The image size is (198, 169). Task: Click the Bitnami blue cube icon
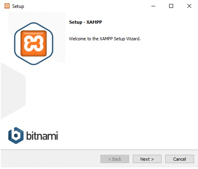click(x=16, y=135)
